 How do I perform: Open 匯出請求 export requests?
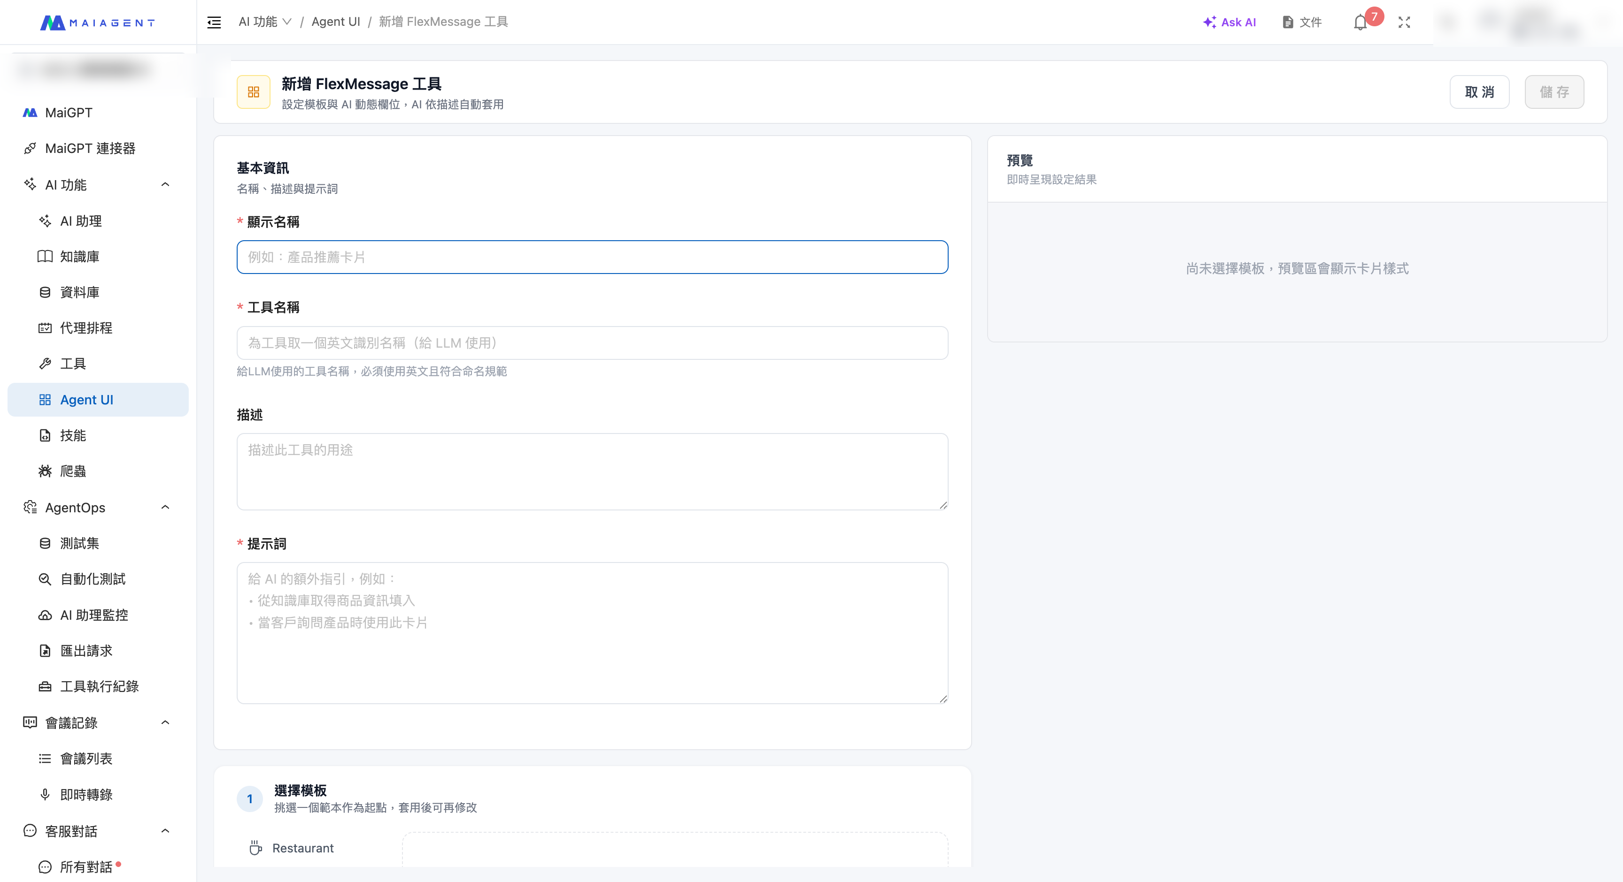coord(98,651)
